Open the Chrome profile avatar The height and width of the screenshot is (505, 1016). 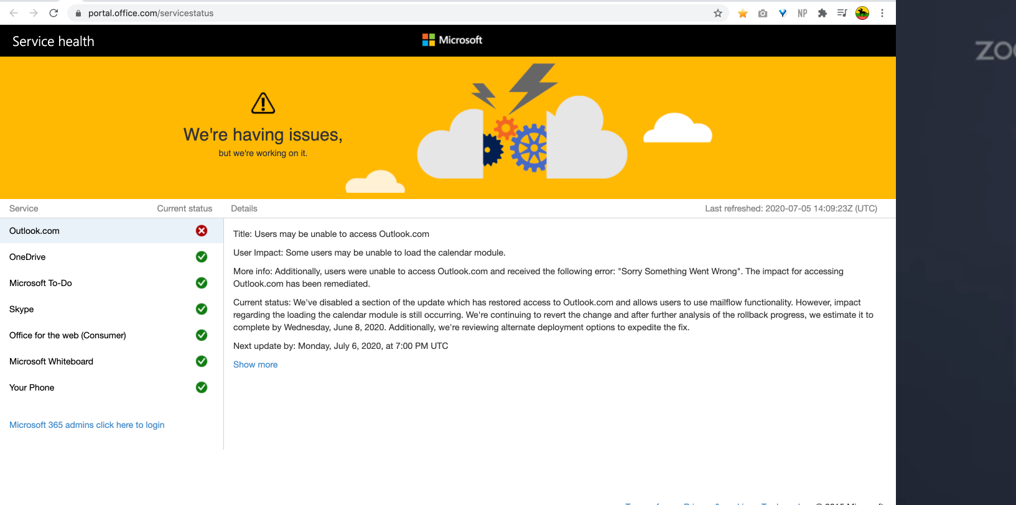tap(862, 13)
